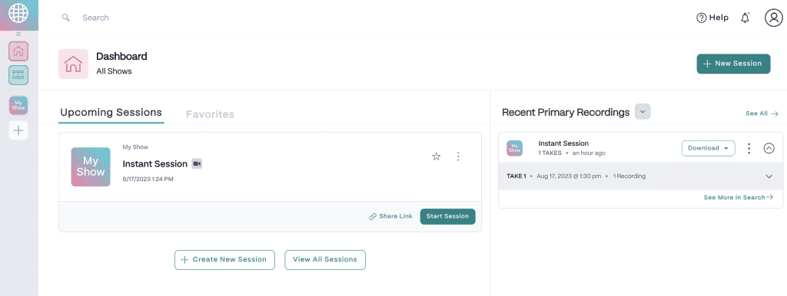Click the All Shows subtitle

(x=114, y=71)
